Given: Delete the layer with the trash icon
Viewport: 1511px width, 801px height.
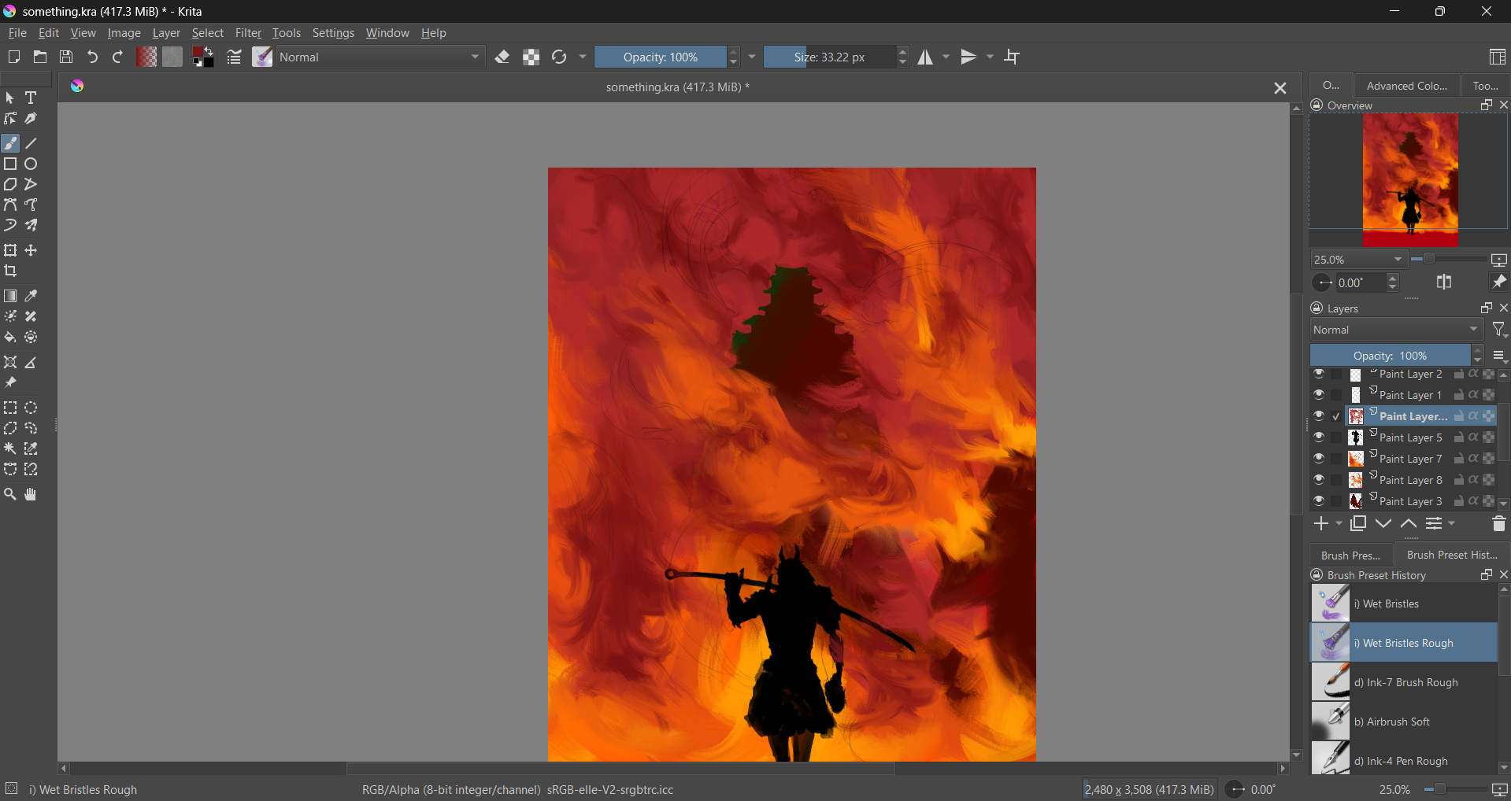Looking at the screenshot, I should click(1498, 524).
